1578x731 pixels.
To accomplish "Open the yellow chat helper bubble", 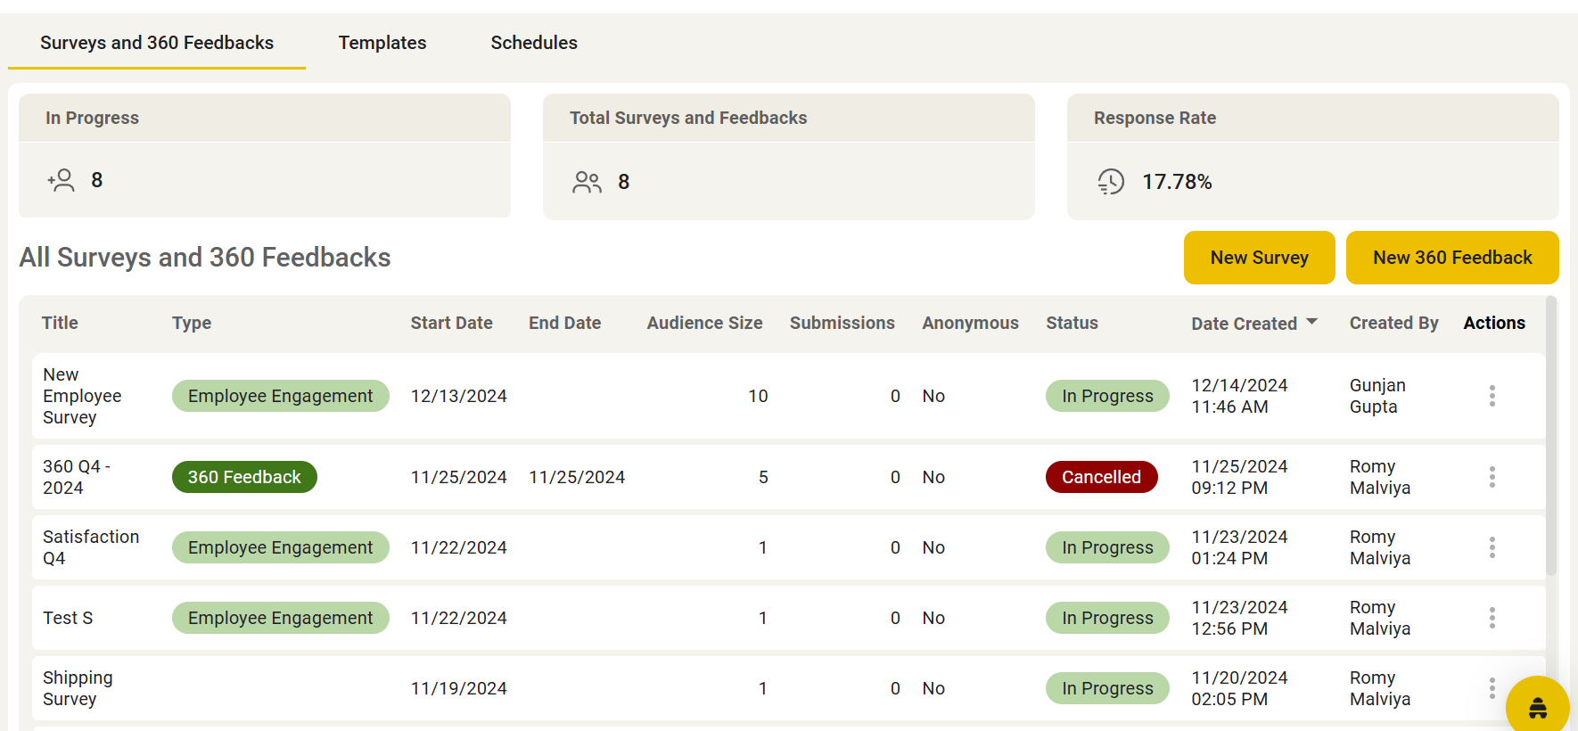I will click(x=1538, y=708).
